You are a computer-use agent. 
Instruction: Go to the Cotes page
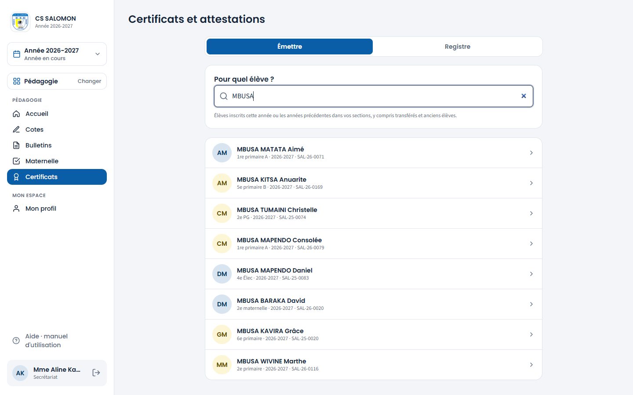pyautogui.click(x=57, y=129)
